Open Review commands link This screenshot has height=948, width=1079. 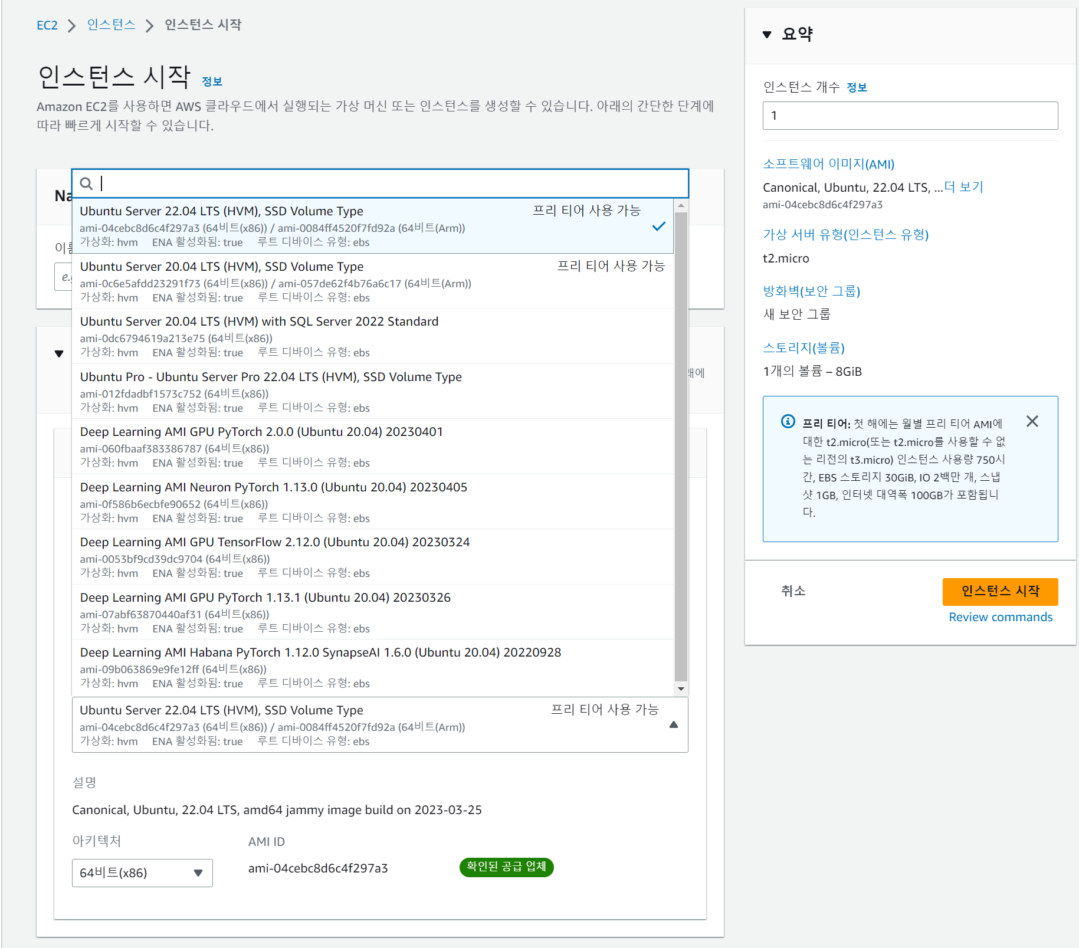pos(1000,617)
